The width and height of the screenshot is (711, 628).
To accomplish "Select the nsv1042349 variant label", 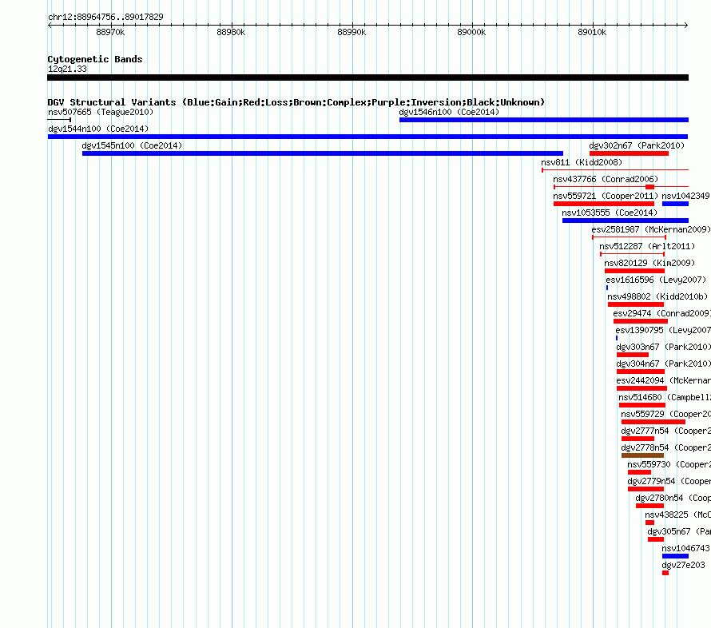I will (x=685, y=196).
